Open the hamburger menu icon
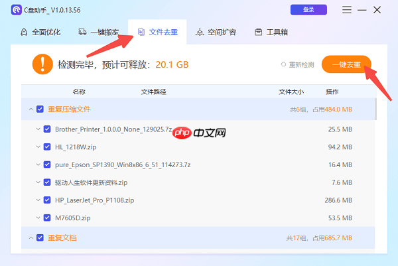This screenshot has width=398, height=266. pos(346,10)
